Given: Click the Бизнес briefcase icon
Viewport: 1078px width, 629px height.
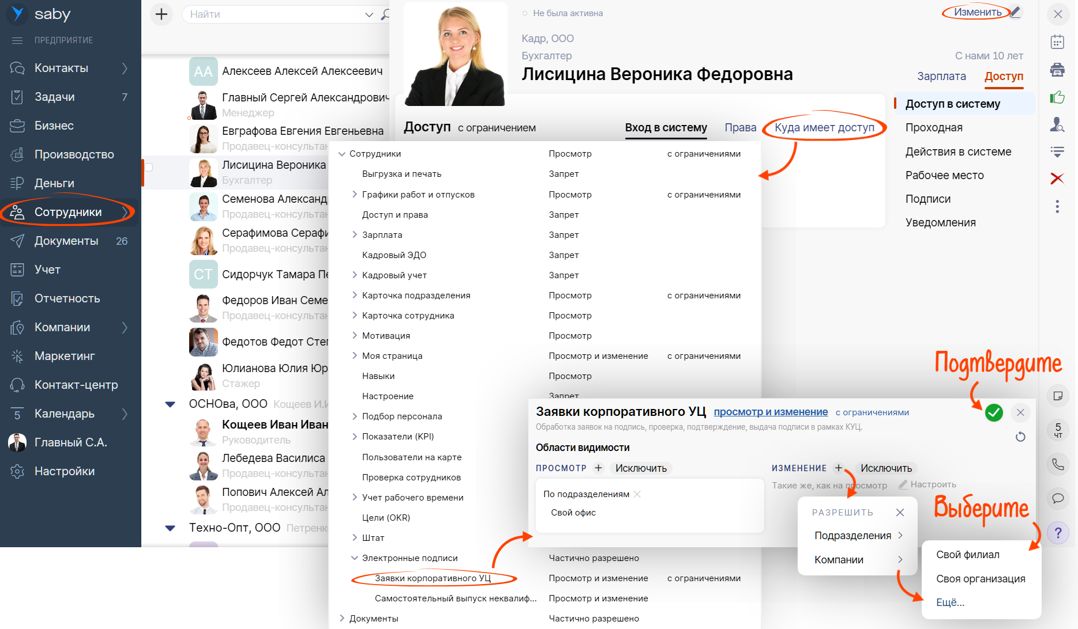Looking at the screenshot, I should point(17,126).
